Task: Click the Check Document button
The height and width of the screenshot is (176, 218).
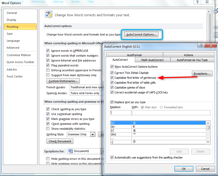Action: 60,141
